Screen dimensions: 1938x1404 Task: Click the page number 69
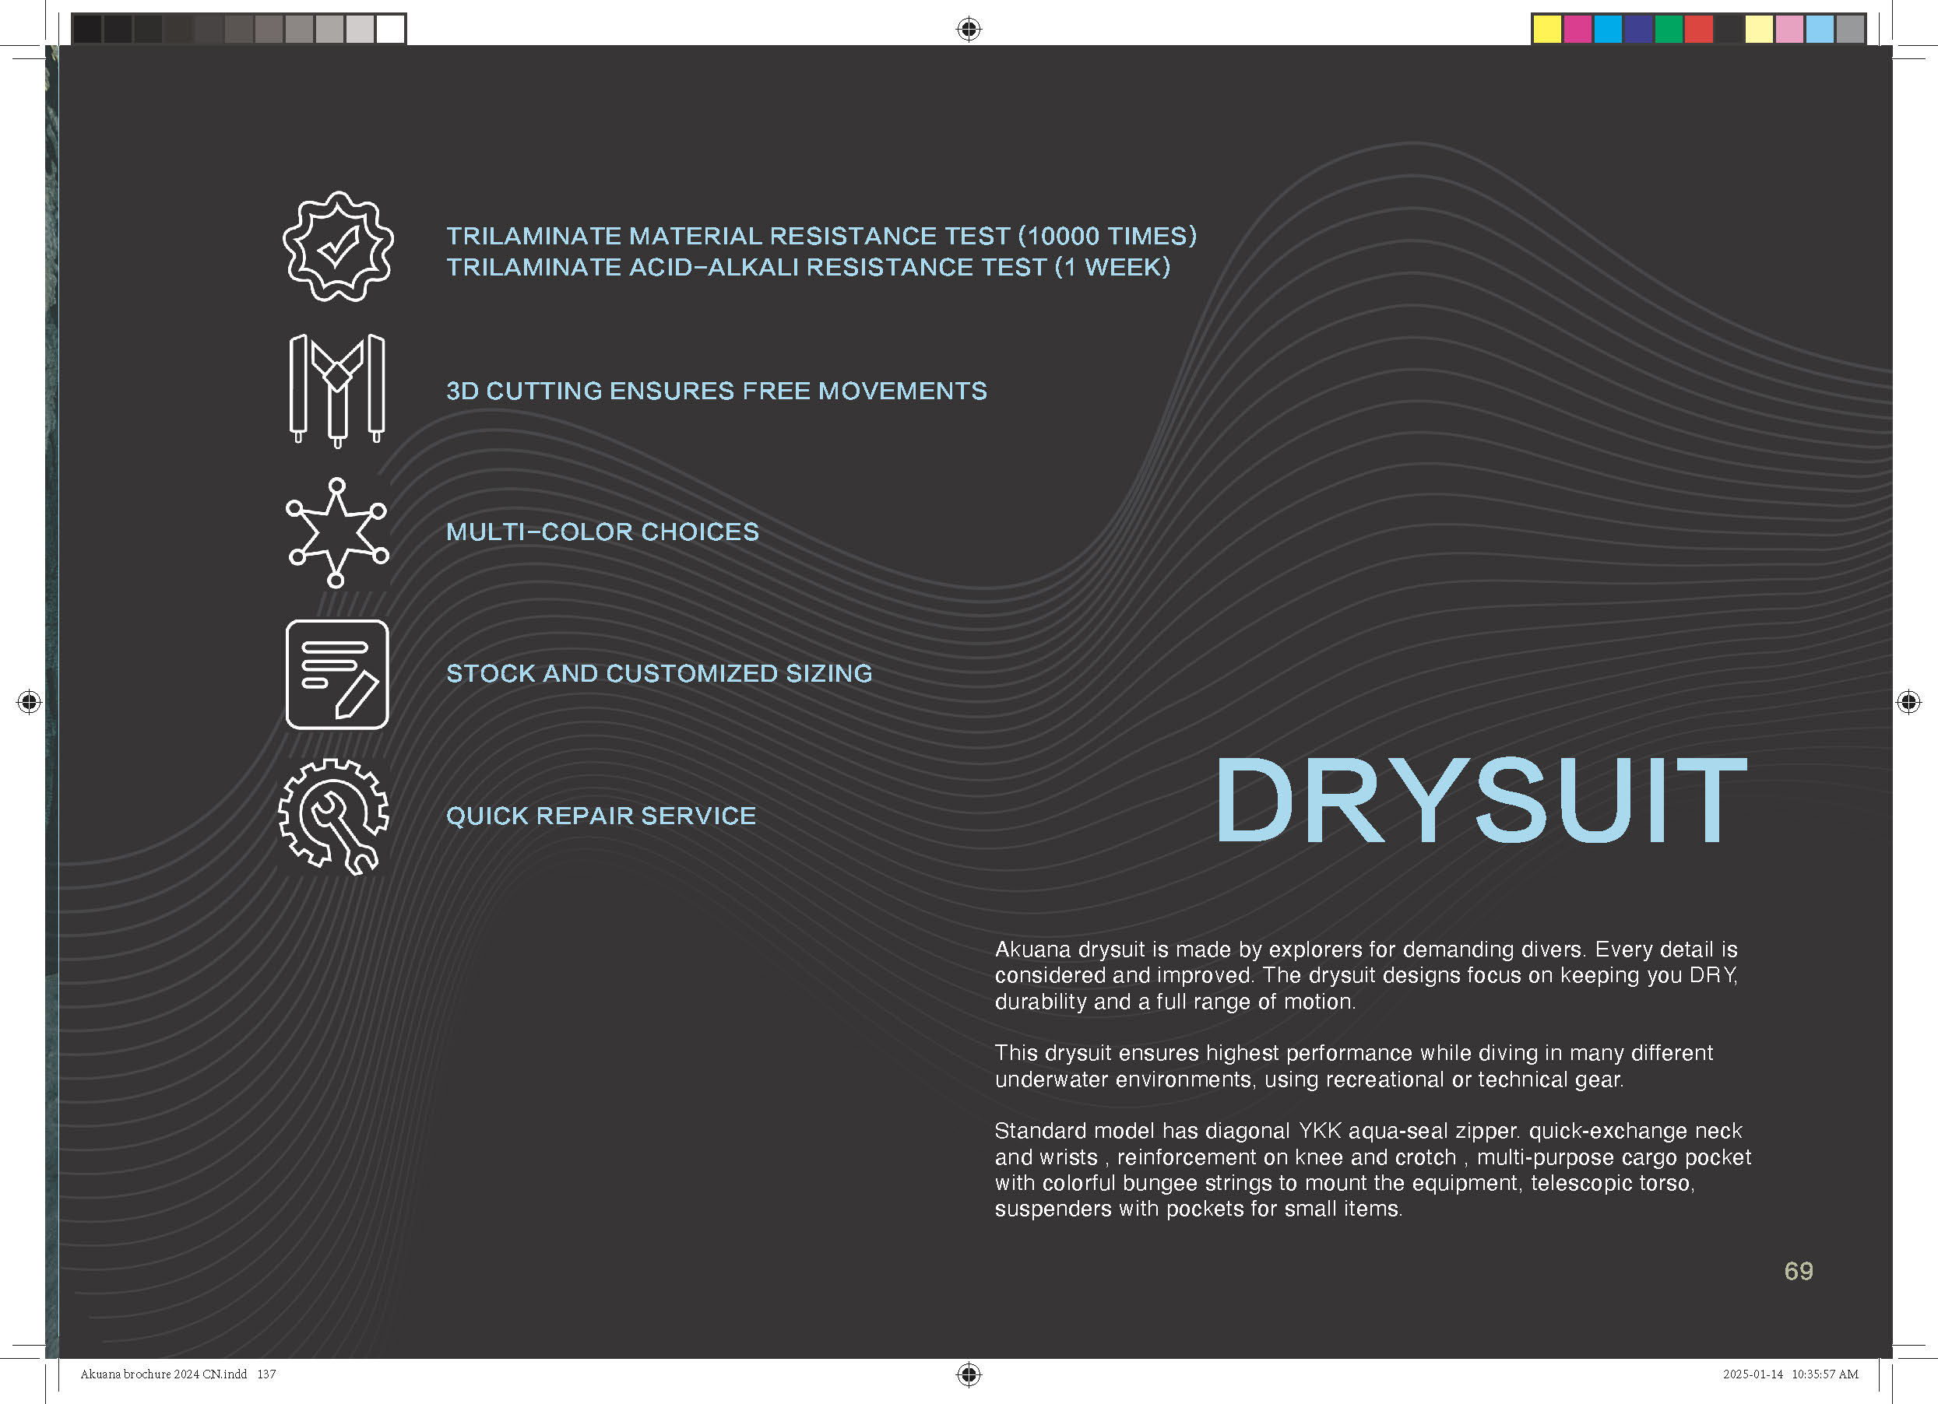click(1798, 1271)
